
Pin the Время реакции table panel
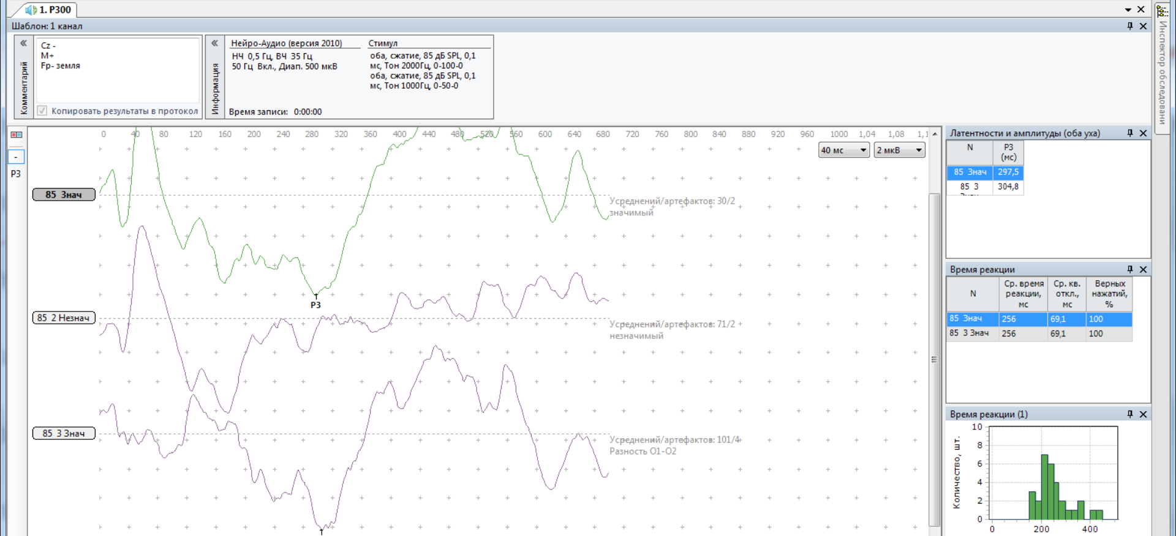[x=1130, y=269]
